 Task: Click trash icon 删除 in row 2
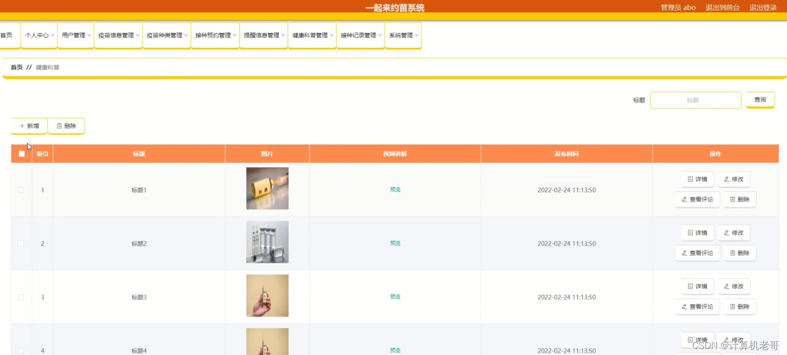732,253
